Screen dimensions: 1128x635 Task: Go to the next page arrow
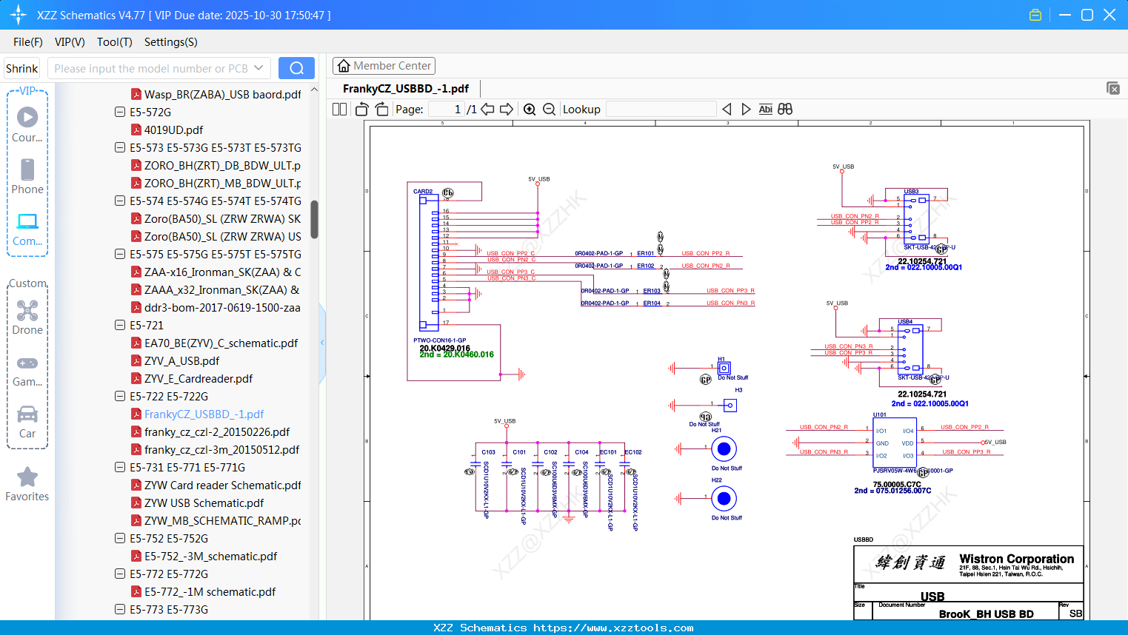coord(507,110)
